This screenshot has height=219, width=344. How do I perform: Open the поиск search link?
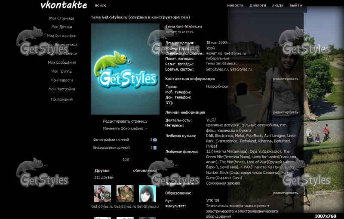tap(100, 5)
